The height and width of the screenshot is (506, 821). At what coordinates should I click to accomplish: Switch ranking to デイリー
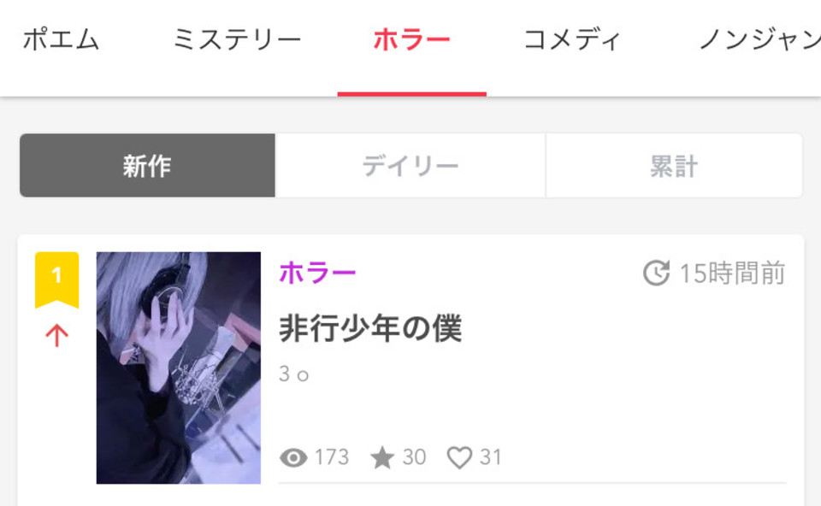[410, 166]
